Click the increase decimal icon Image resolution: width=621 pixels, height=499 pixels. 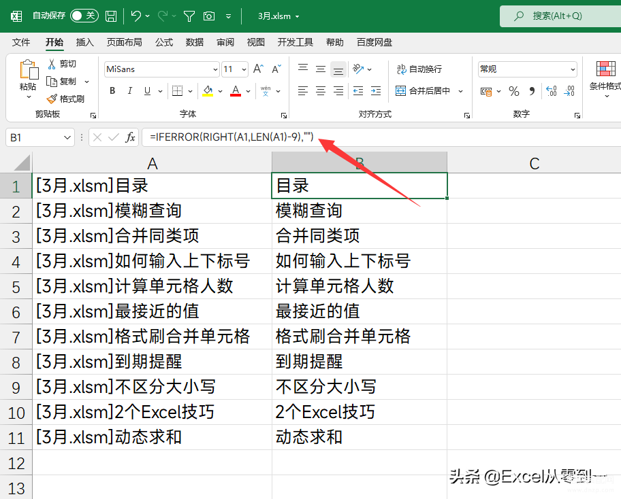coord(551,91)
